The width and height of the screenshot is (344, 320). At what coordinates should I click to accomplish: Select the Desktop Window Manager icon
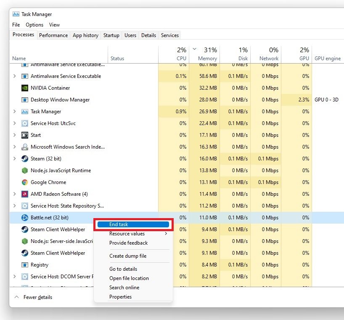coord(25,100)
